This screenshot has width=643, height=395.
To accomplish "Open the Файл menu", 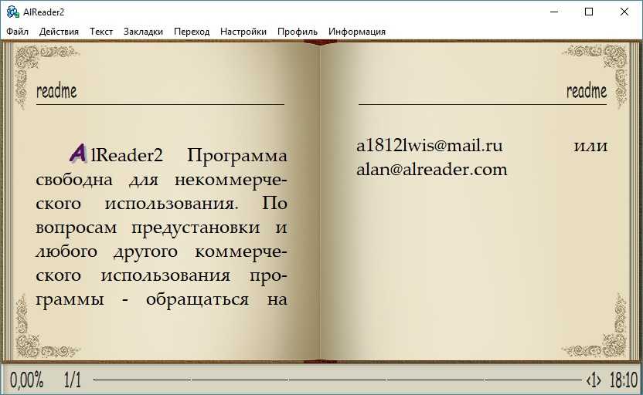I will click(17, 32).
